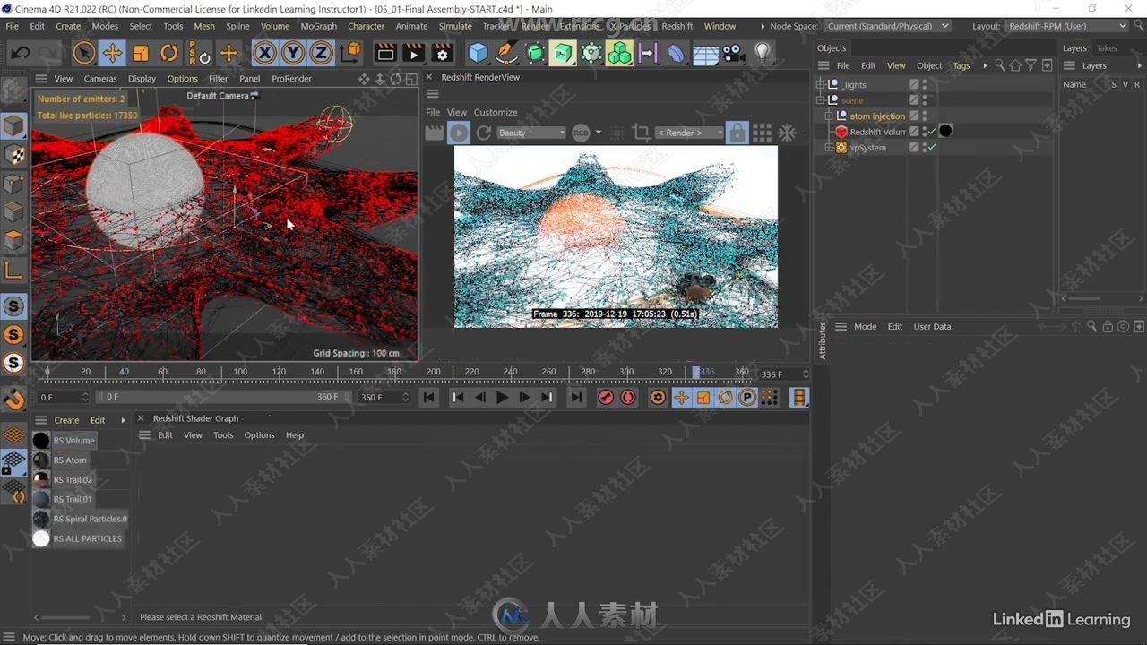Activate the Scale tool in top toolbar
The width and height of the screenshot is (1147, 645).
141,54
